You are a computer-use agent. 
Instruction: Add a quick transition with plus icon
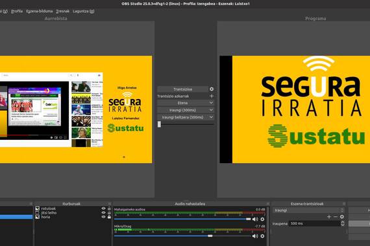coord(212,96)
